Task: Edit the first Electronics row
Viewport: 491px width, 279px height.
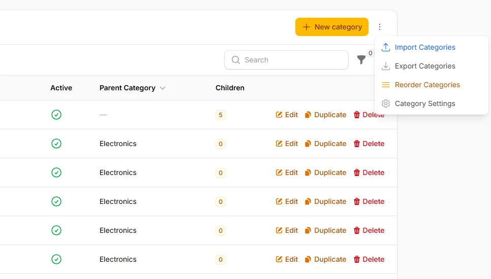Action: (x=287, y=144)
